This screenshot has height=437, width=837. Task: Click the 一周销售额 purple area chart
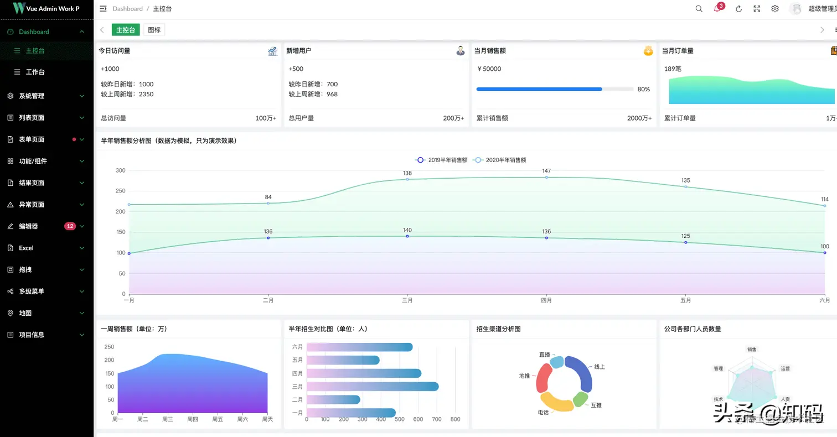[193, 383]
